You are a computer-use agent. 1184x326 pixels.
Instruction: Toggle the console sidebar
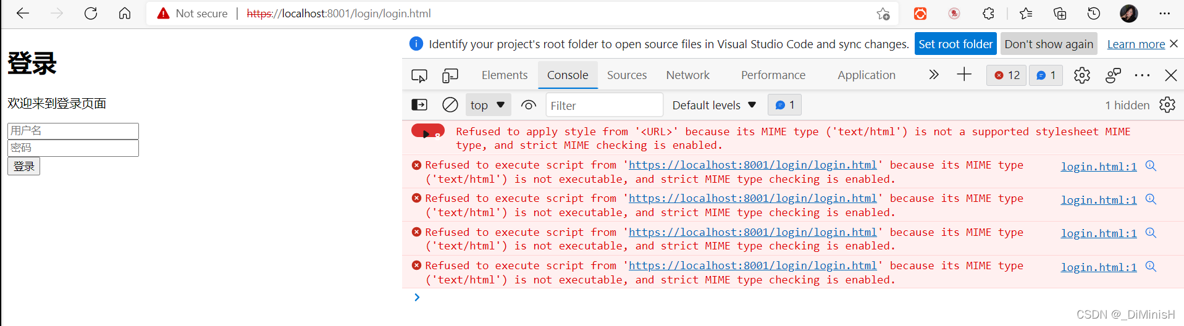tap(419, 105)
